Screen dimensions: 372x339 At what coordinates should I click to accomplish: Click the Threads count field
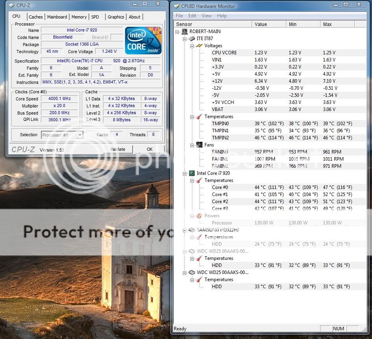click(x=153, y=135)
